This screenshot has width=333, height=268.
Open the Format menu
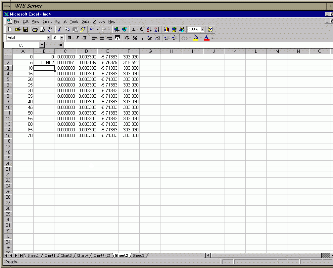tap(61, 21)
